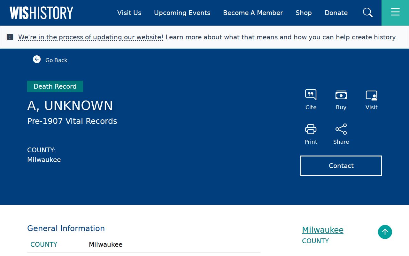Select the 'A, UNKNOWN' record title

(70, 106)
